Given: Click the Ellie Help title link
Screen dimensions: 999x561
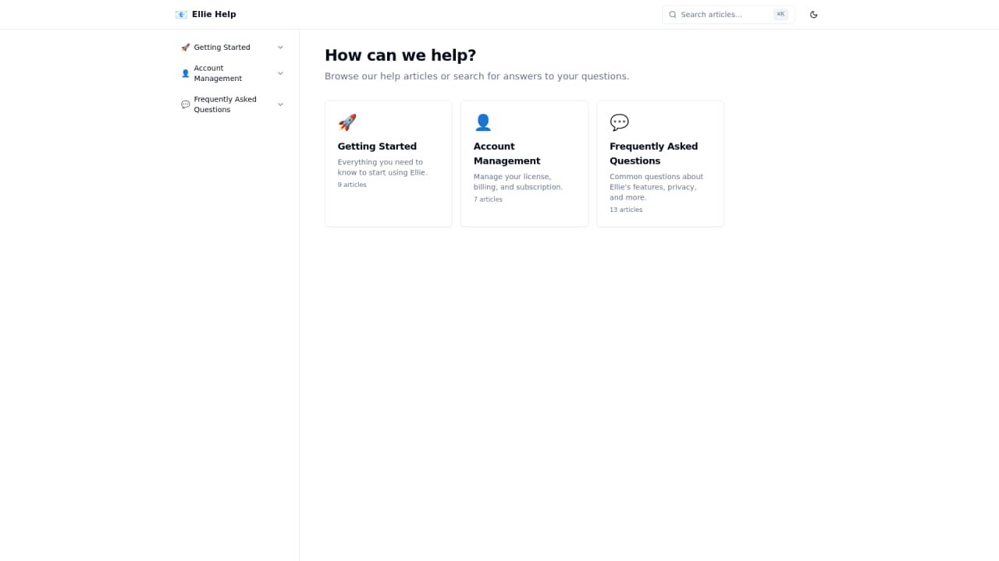Looking at the screenshot, I should (214, 14).
